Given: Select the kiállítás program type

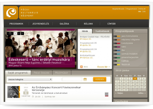Looking at the screenshot, I should point(125,61).
